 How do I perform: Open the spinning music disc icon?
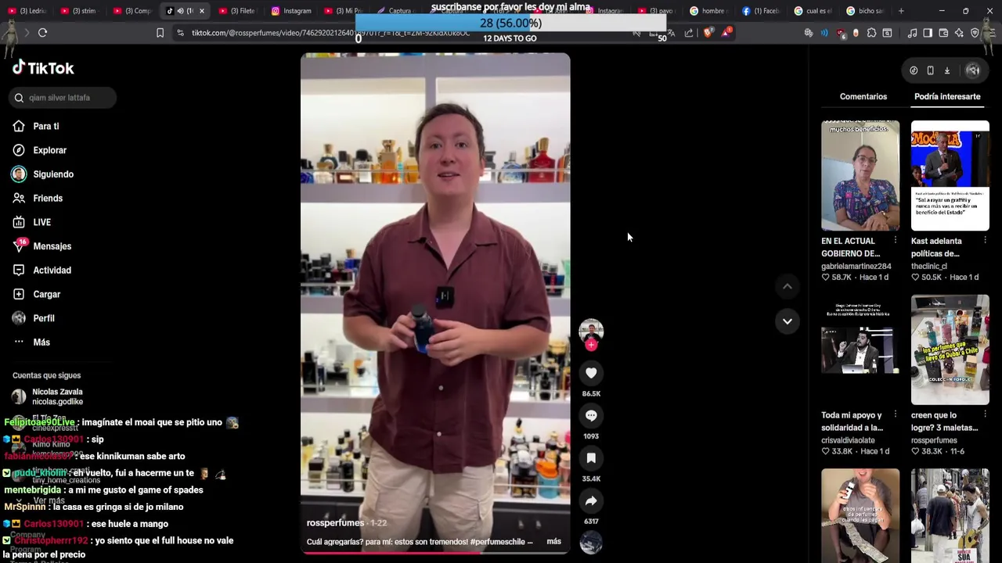coord(591,543)
